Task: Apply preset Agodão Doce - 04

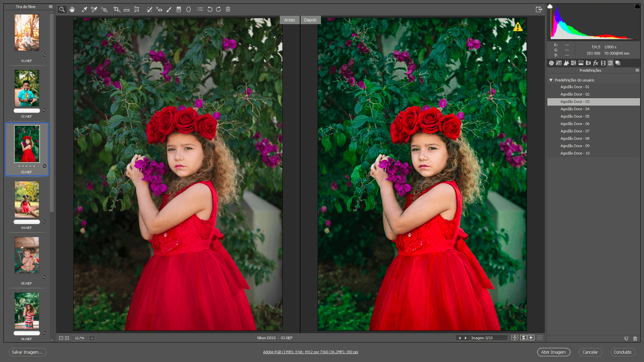Action: [594, 109]
